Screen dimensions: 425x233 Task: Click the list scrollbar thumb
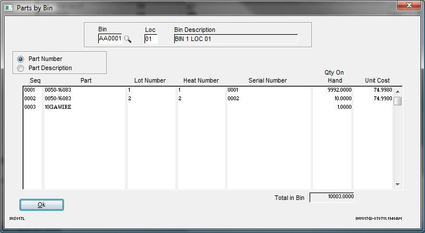point(398,101)
